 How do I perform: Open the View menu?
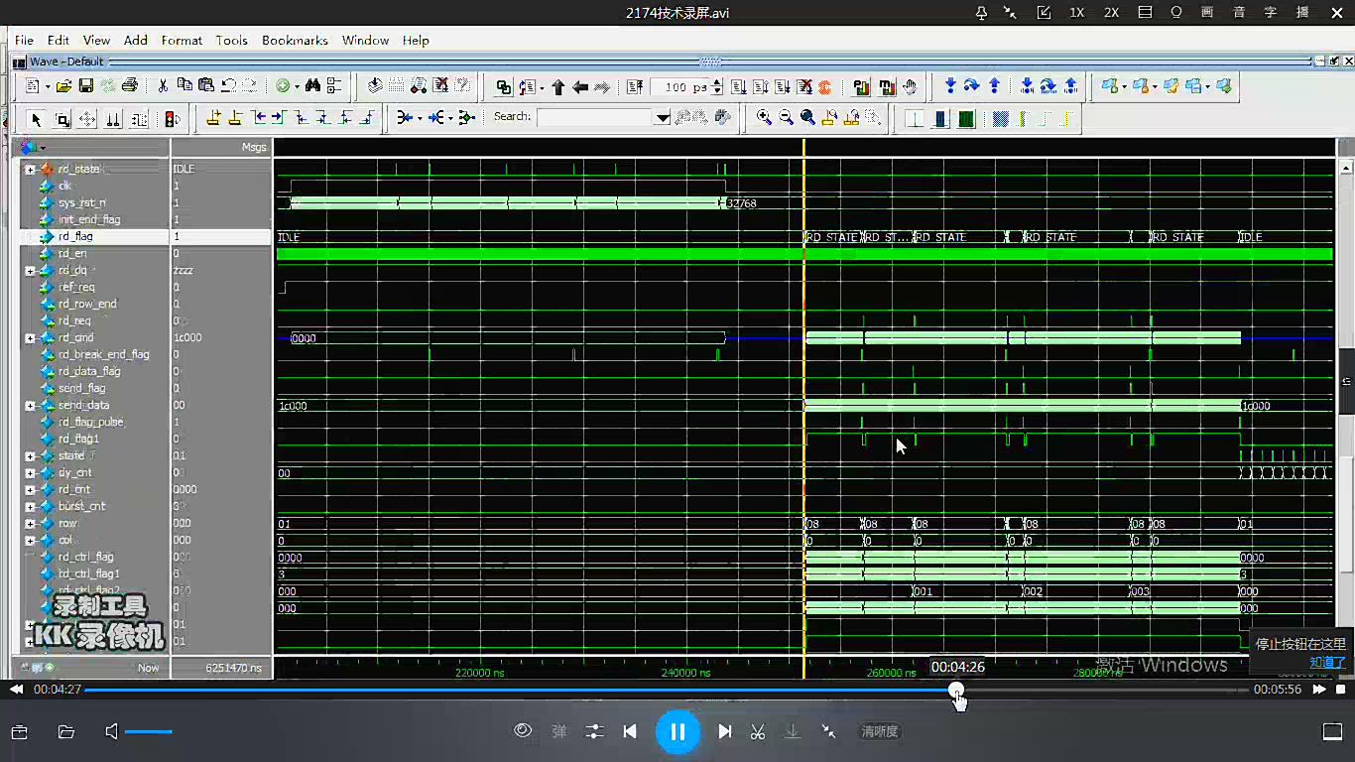tap(96, 40)
